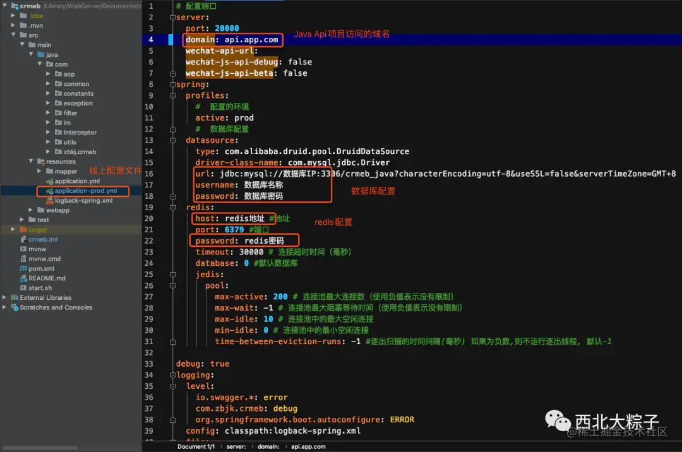This screenshot has width=682, height=452.
Task: Collapse the src folder arrow
Action: pyautogui.click(x=13, y=35)
